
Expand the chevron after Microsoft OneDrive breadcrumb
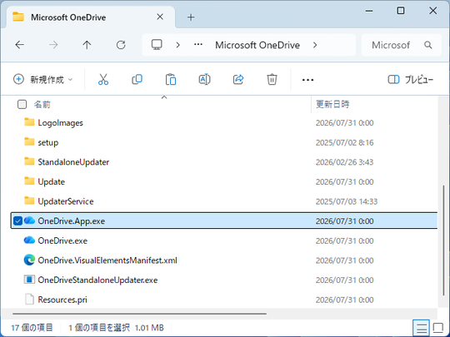(x=315, y=45)
